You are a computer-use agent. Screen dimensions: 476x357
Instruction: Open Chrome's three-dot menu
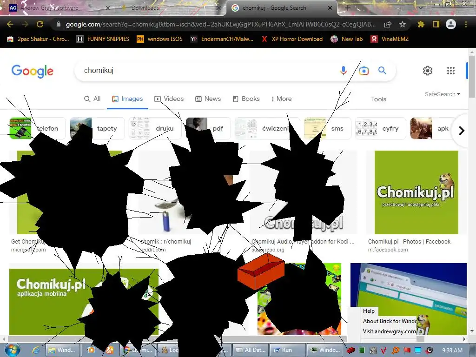tap(466, 24)
